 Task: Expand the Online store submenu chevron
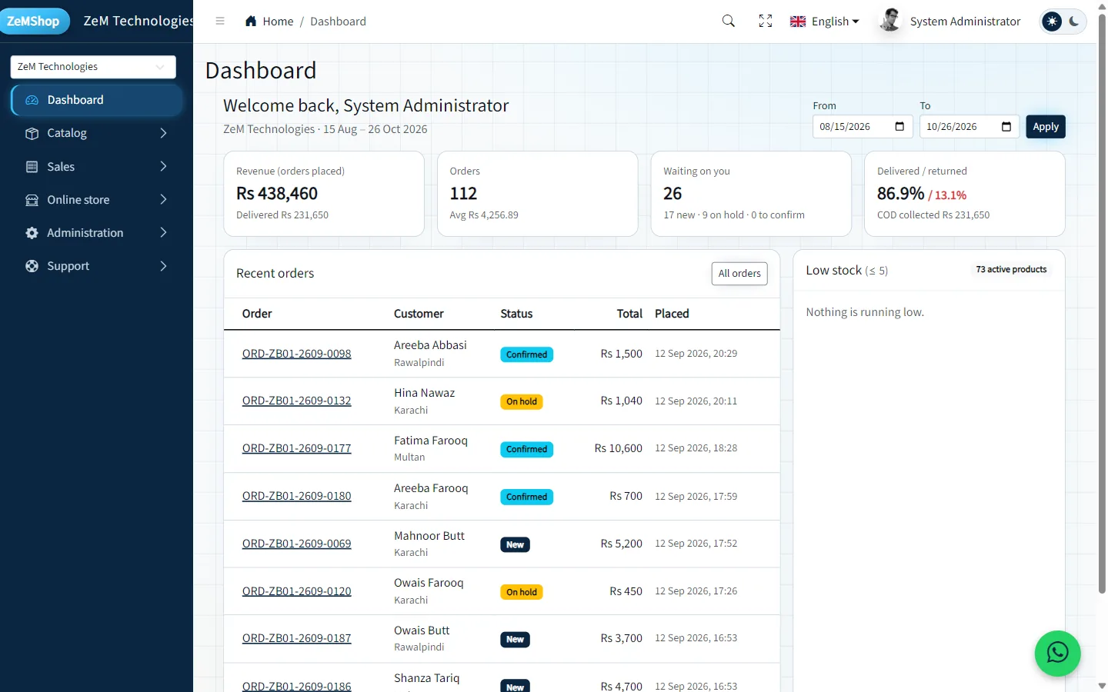[163, 200]
